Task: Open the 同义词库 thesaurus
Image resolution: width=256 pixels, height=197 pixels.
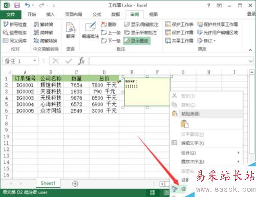Action: tap(15, 40)
